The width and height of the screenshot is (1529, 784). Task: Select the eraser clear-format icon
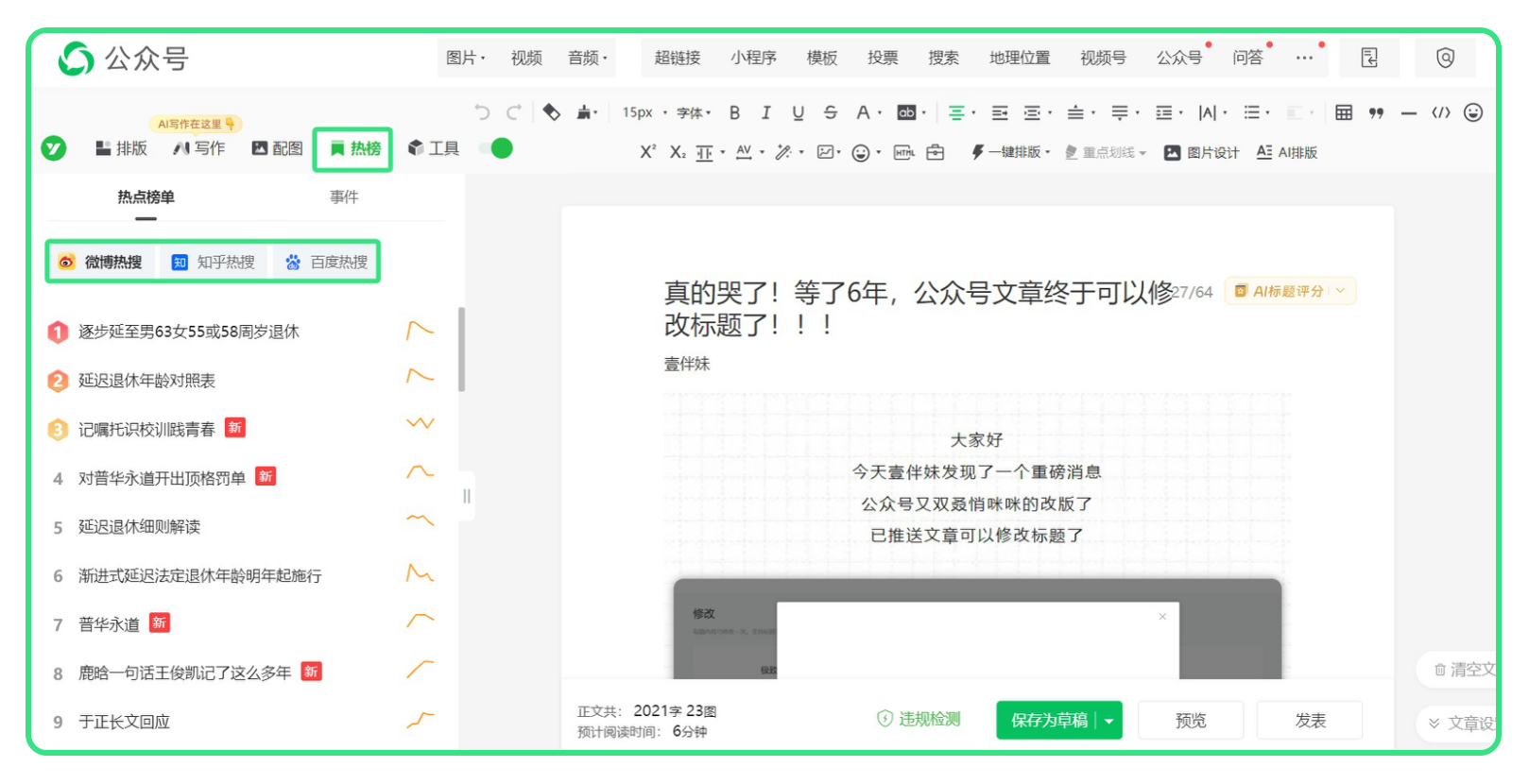(552, 112)
